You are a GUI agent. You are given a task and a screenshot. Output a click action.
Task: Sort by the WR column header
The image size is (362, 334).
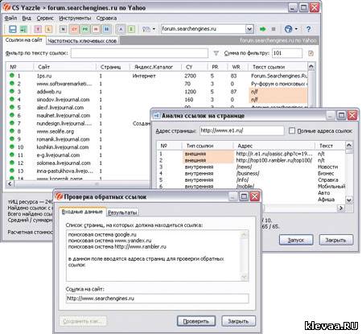coord(237,67)
